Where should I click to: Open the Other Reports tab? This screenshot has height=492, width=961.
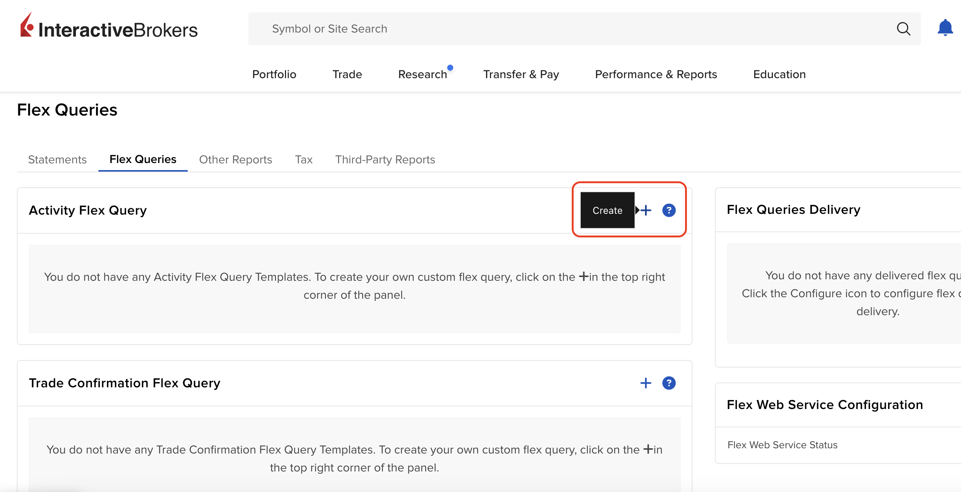click(236, 159)
